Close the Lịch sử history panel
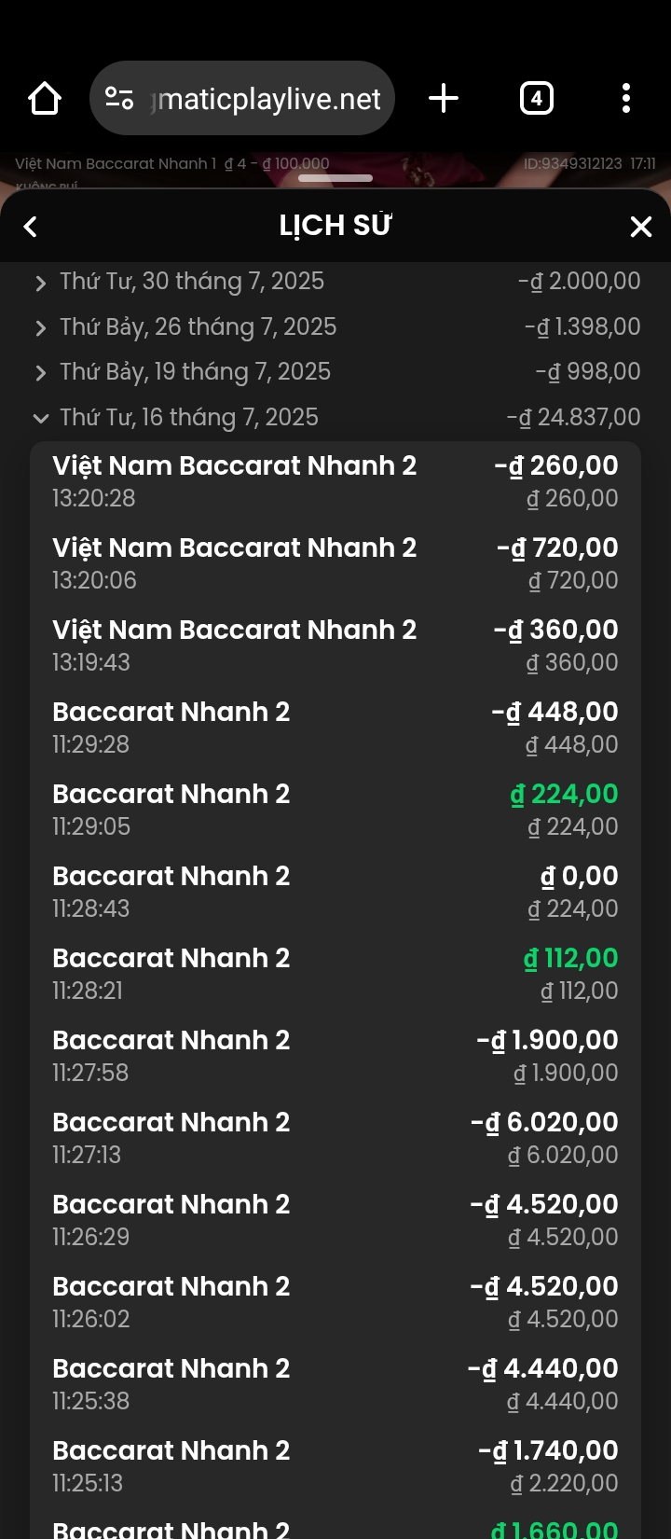 (x=641, y=227)
